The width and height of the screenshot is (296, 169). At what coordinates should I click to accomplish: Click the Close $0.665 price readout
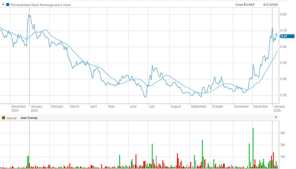pyautogui.click(x=245, y=5)
